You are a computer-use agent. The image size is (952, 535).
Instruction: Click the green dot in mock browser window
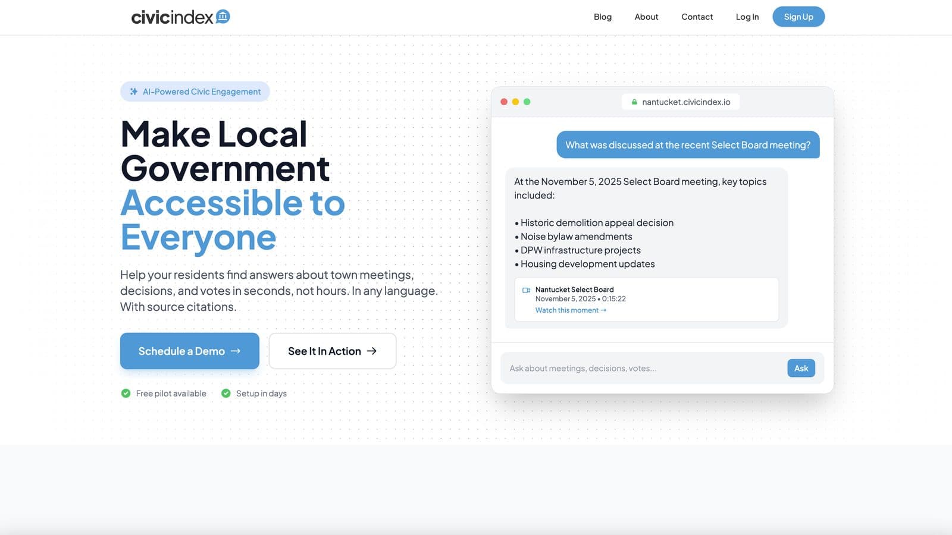[527, 102]
